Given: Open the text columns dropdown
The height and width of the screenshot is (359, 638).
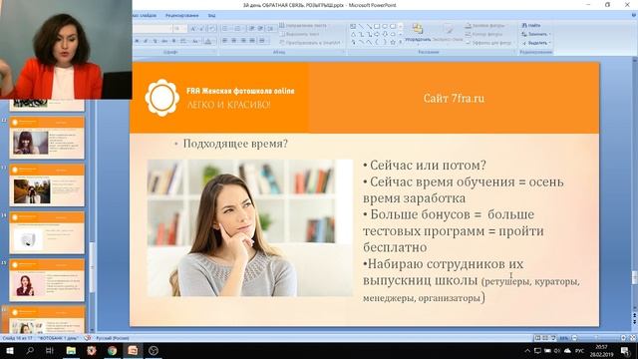Looking at the screenshot, I should pyautogui.click(x=263, y=41).
